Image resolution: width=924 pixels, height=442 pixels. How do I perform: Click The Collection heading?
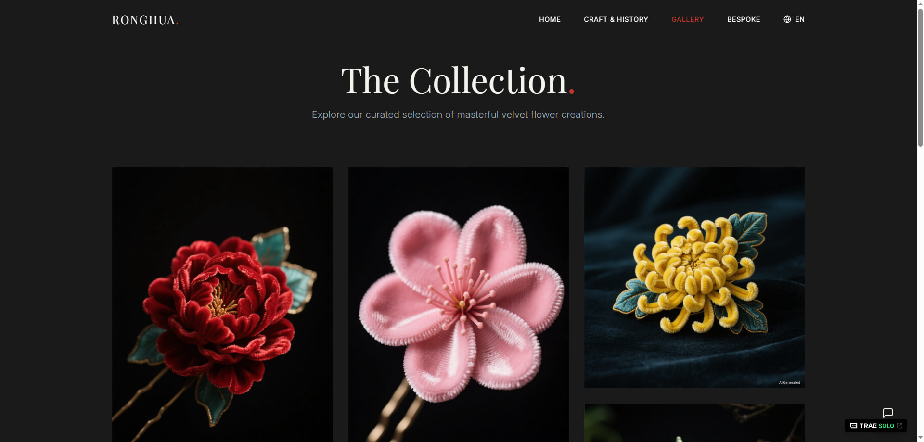coord(458,80)
